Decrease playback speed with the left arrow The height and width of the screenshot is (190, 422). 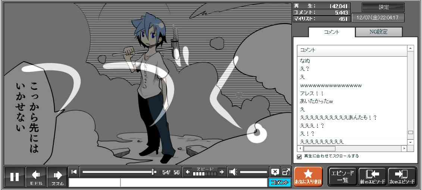(188, 172)
